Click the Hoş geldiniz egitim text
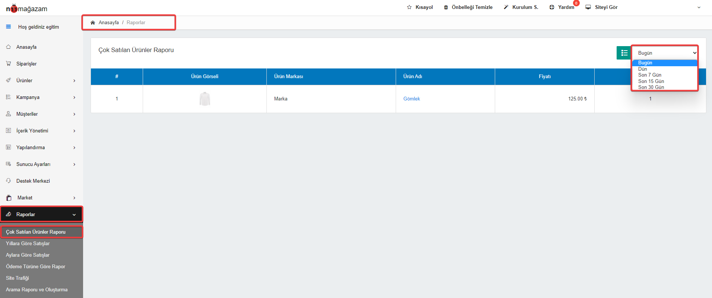 [39, 27]
